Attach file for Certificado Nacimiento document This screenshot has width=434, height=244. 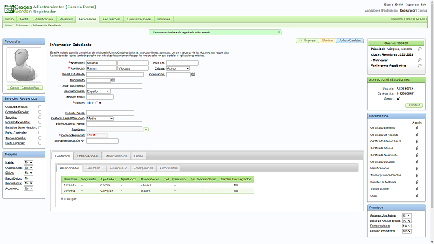tap(417, 155)
